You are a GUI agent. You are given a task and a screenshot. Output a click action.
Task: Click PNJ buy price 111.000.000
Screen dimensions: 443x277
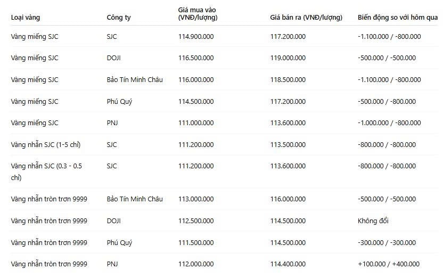click(196, 123)
